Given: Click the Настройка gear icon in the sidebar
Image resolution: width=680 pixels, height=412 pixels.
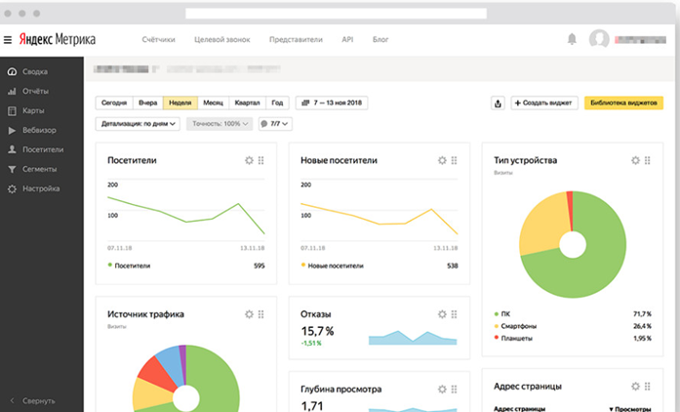Looking at the screenshot, I should coord(12,188).
